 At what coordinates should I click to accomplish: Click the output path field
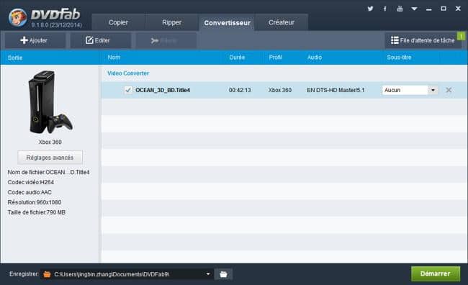[x=127, y=274]
